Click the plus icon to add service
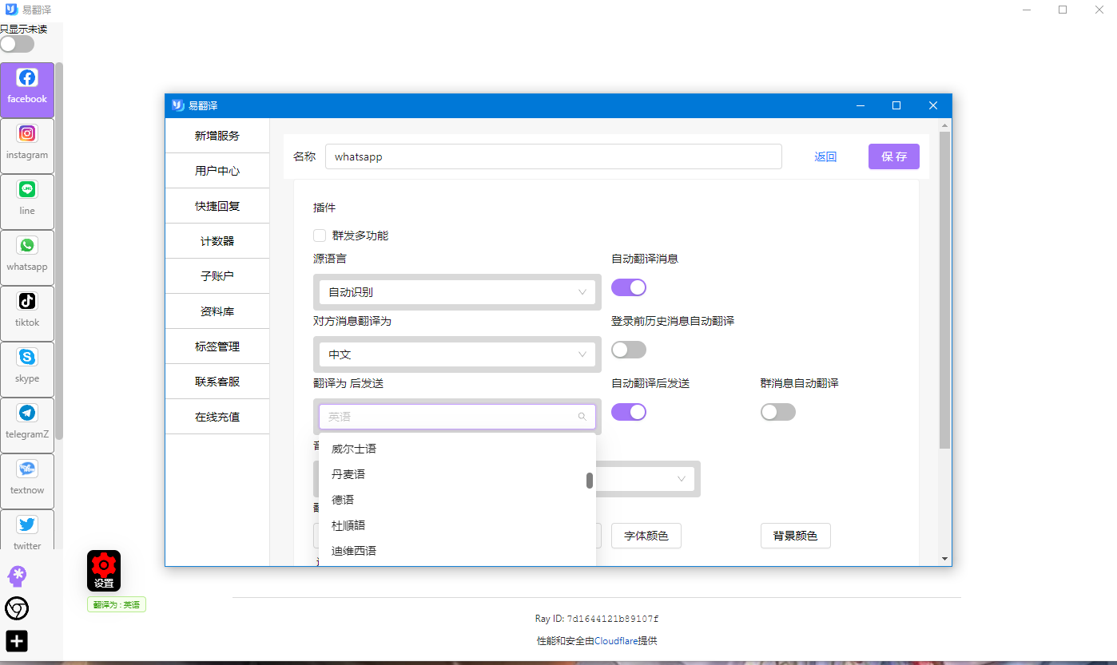Screen dimensions: 1117x665 tap(16, 641)
